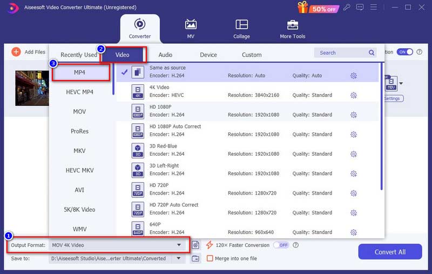Image resolution: width=432 pixels, height=274 pixels.
Task: Open the Save to folder icon
Action: pos(195,259)
